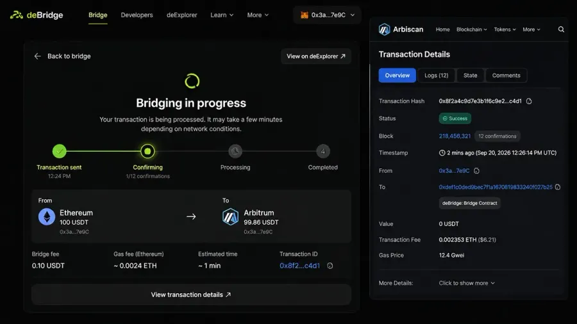Open From address 0x3a...7e9C on Arbiscan

click(454, 171)
